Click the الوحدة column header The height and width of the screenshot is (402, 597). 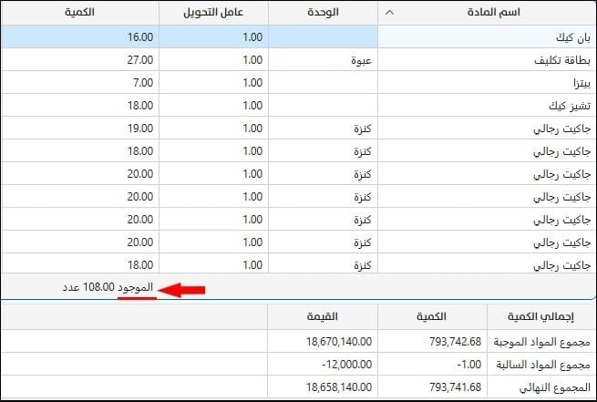click(323, 13)
